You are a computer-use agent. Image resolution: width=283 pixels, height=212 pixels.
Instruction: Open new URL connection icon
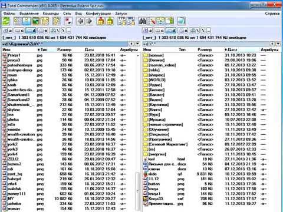(x=131, y=21)
